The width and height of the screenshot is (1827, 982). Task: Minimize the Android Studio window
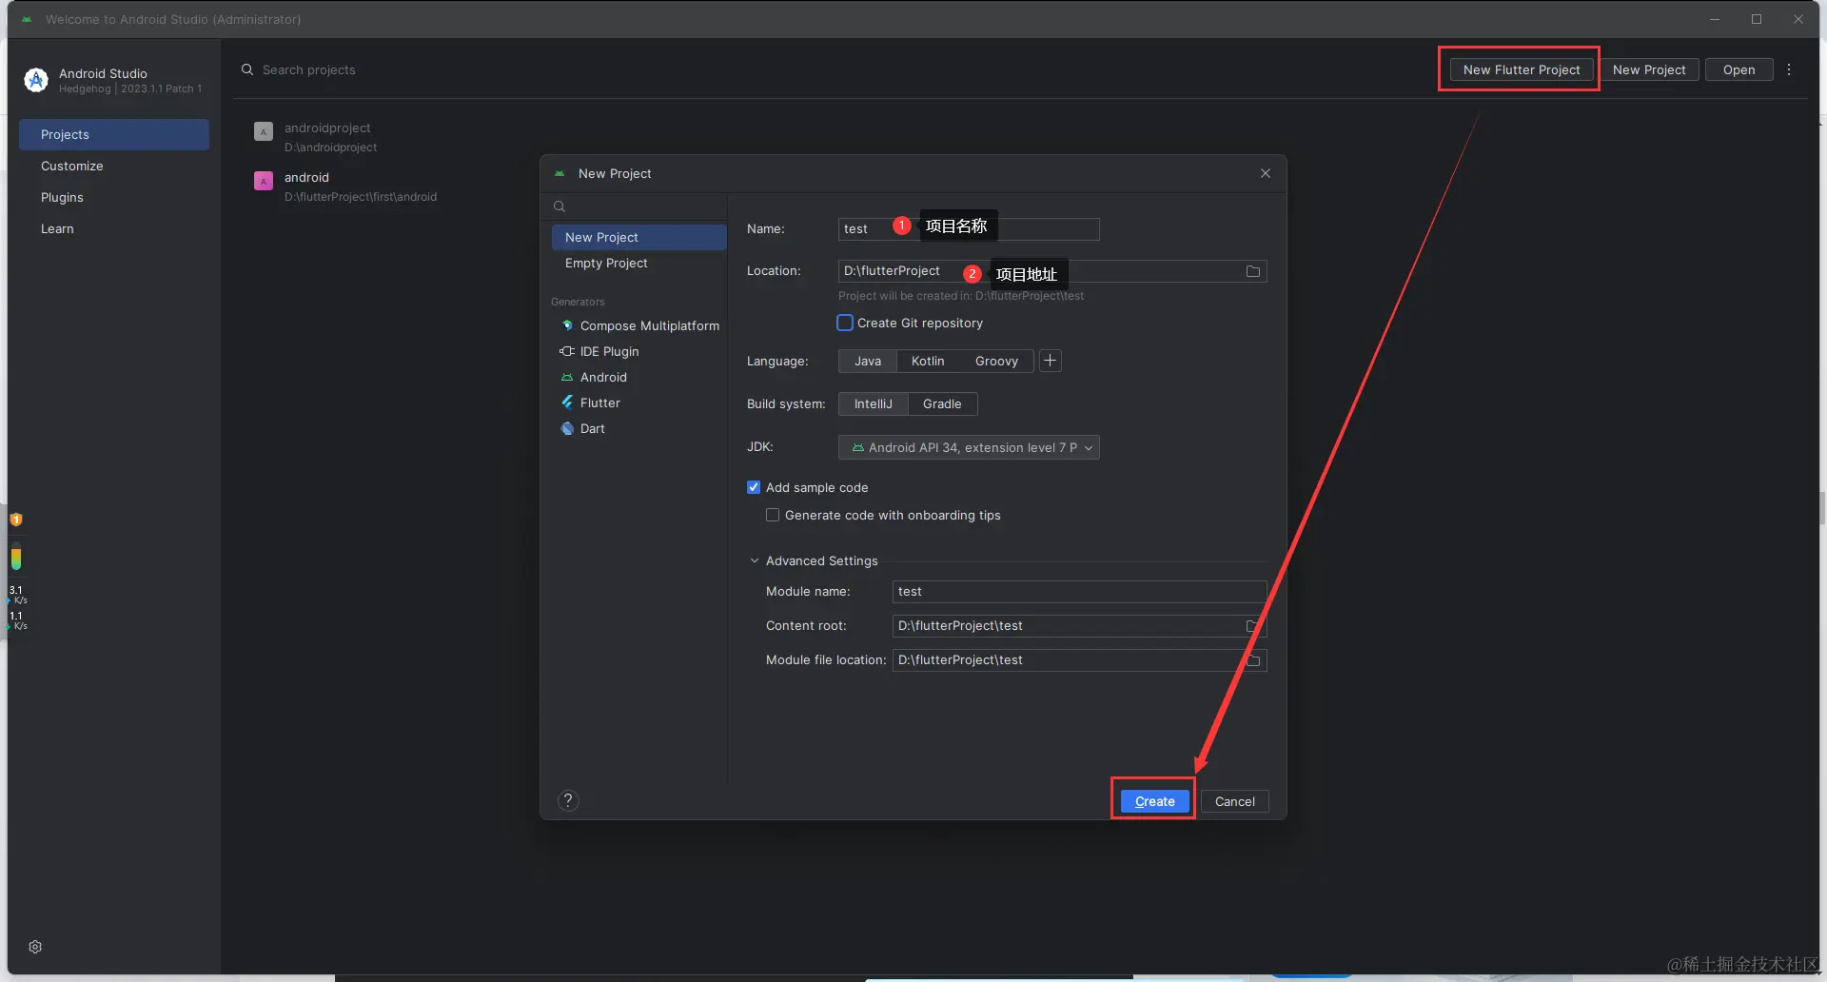pos(1715,19)
